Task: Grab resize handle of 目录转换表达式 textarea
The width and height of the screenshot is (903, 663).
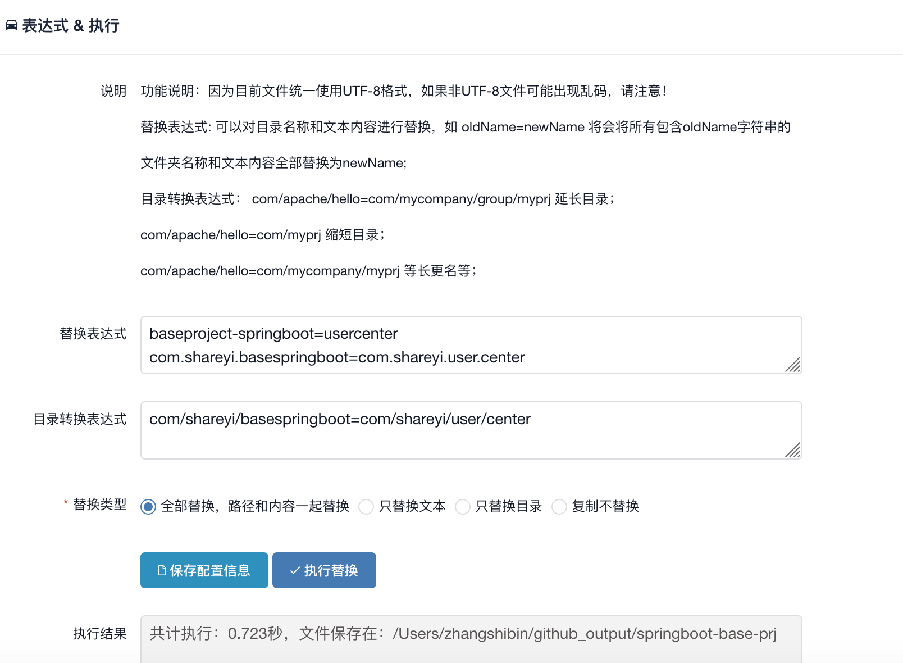Action: [793, 450]
